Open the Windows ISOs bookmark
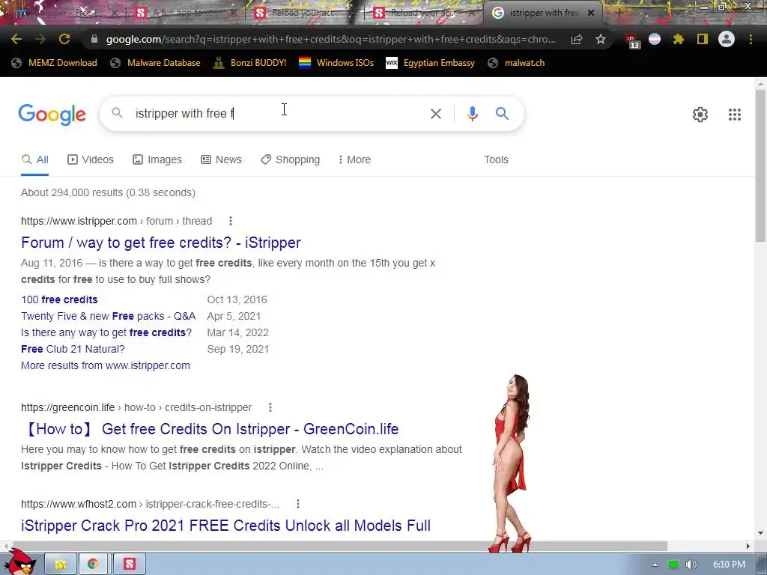The width and height of the screenshot is (767, 575). point(336,63)
